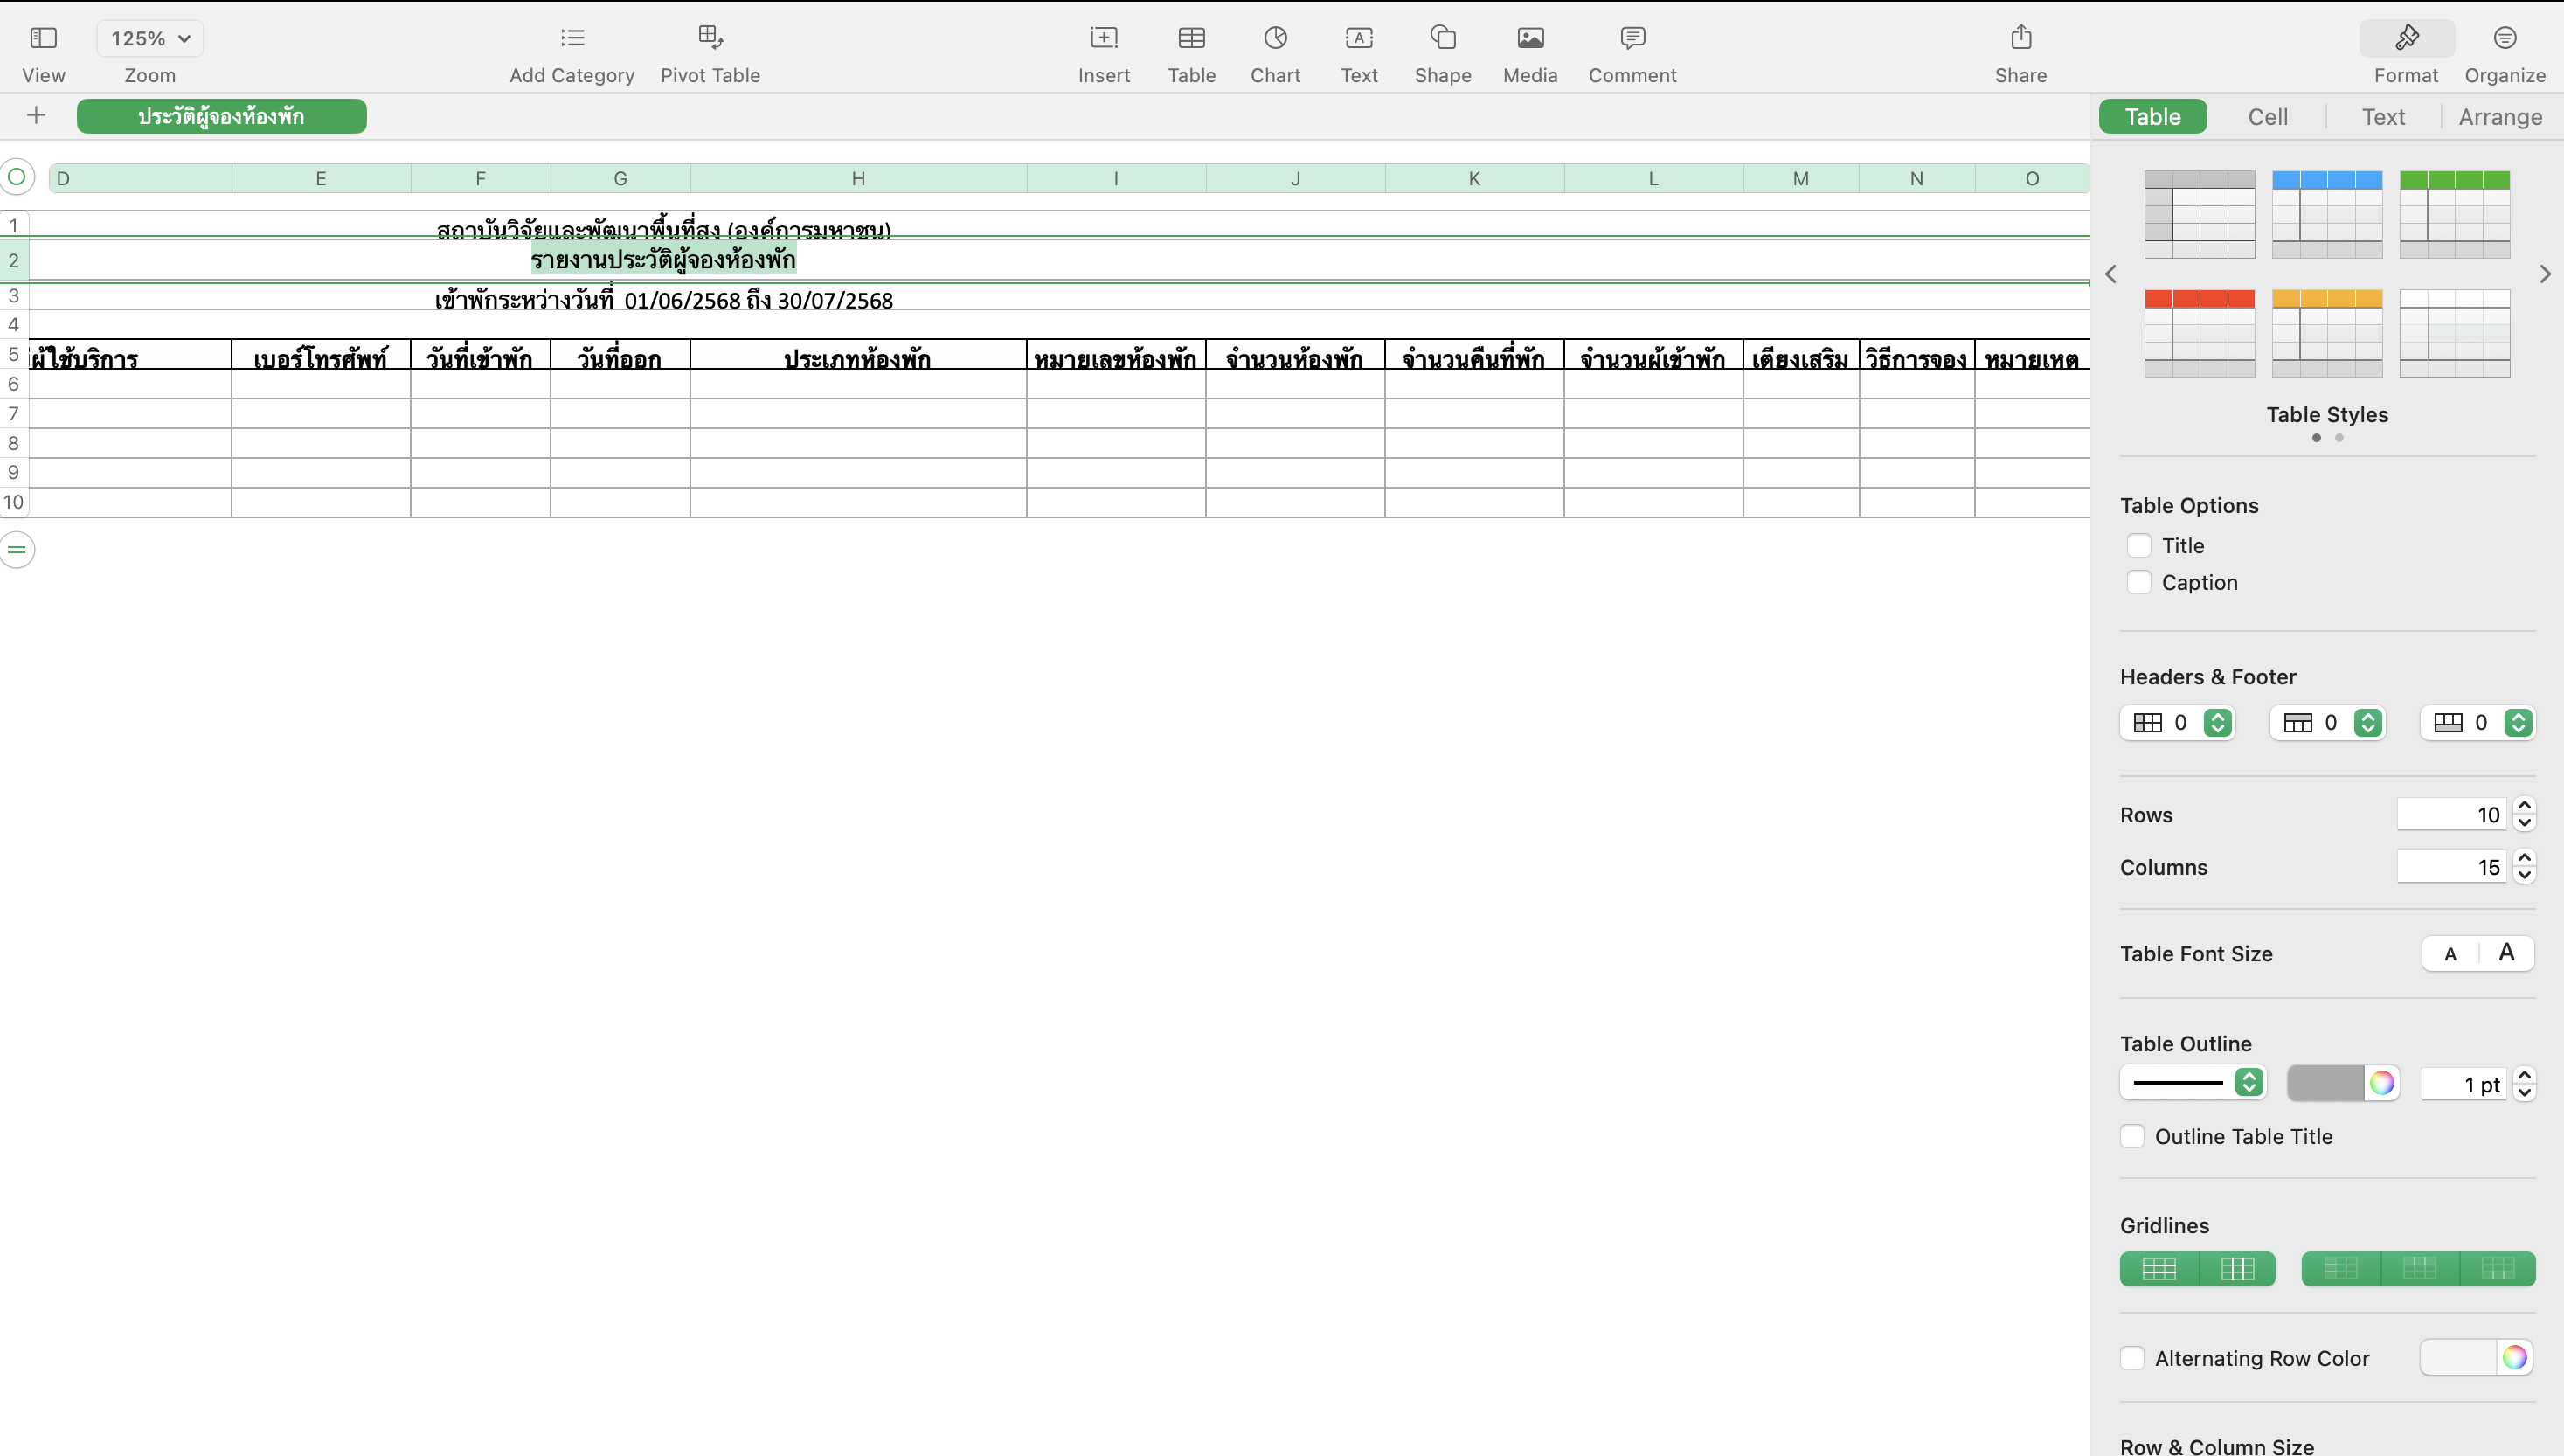
Task: Increase table font size with large A
Action: (2506, 953)
